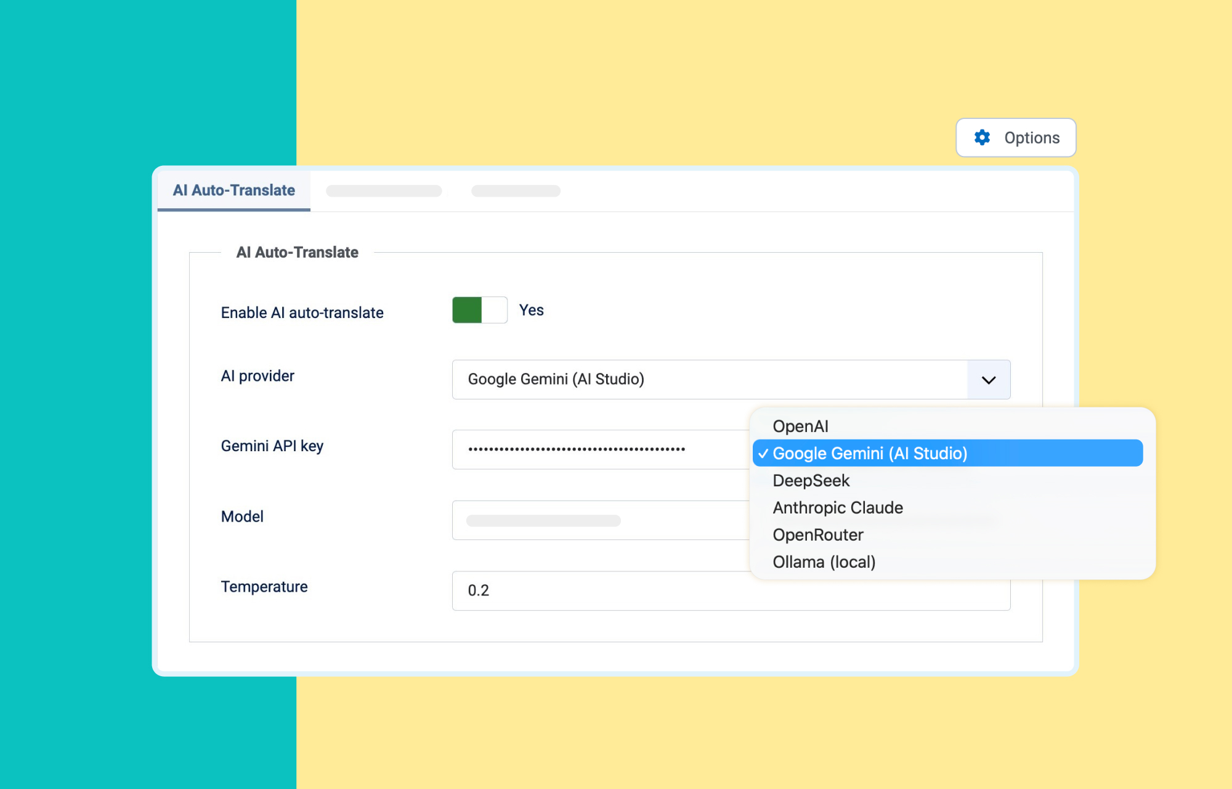Select Google Gemini (AI Studio) option
This screenshot has height=789, width=1232.
pyautogui.click(x=947, y=453)
